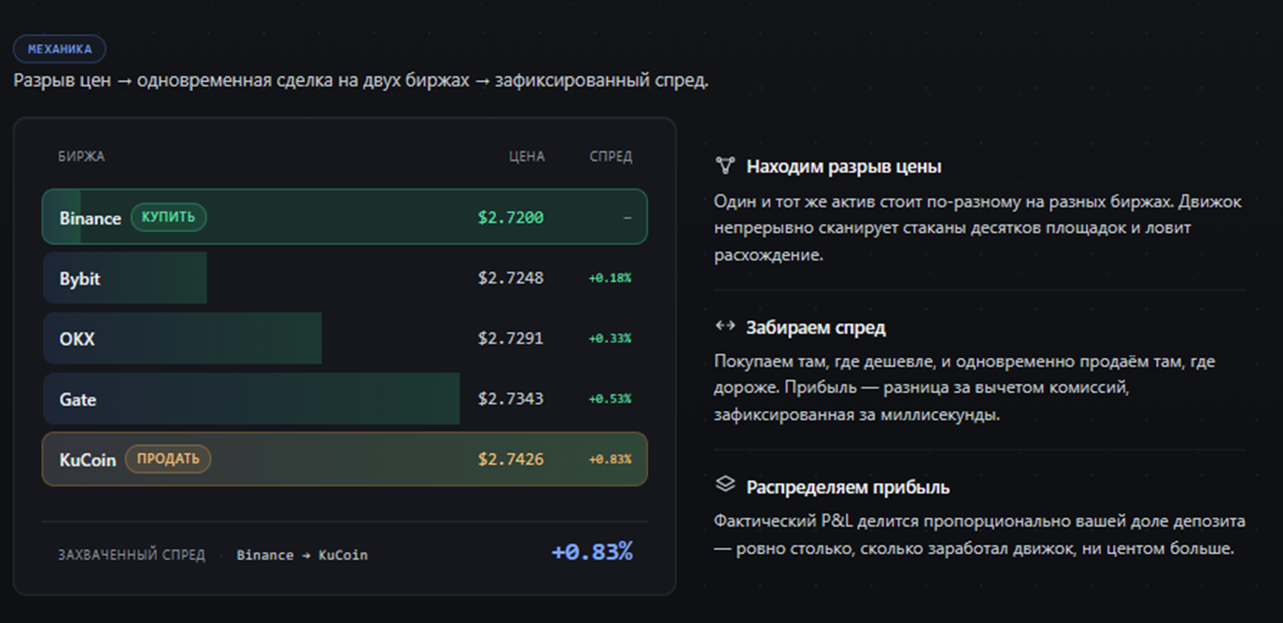This screenshot has width=1283, height=623.
Task: Click the Распределяем прибыль heading
Action: point(848,487)
